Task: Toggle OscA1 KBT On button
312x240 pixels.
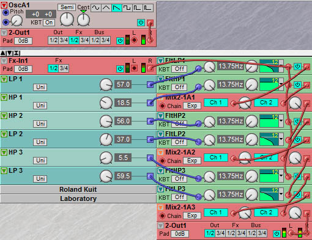Action: (x=49, y=23)
